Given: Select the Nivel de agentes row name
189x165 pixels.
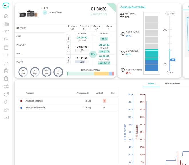Looking at the screenshot, I should pos(34,101).
